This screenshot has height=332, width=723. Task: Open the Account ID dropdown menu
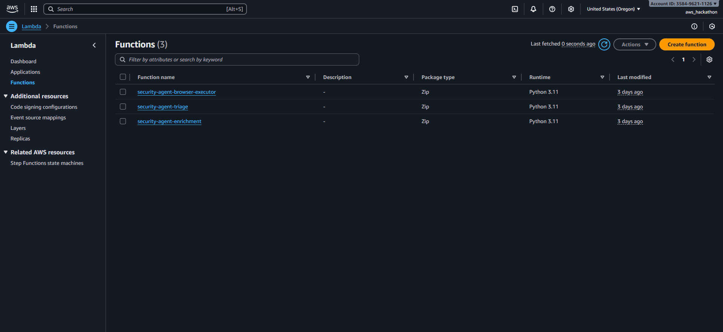[683, 4]
